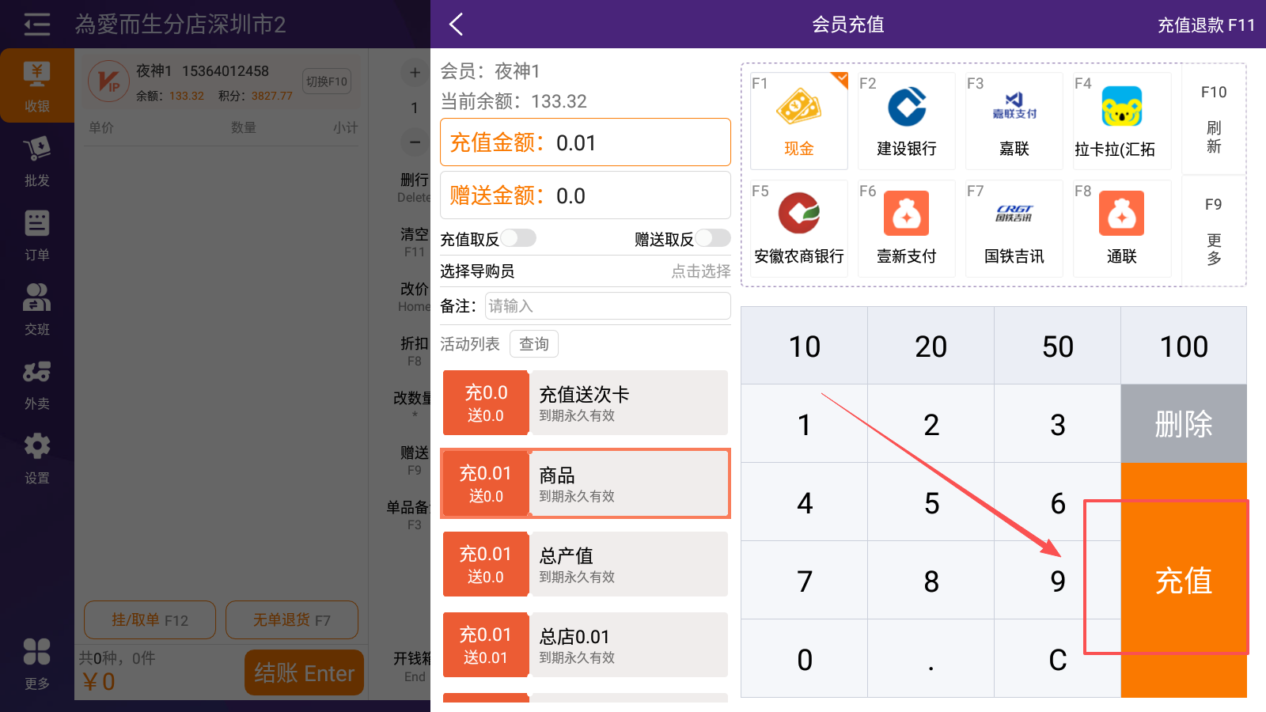Go back using the top-left arrow
The height and width of the screenshot is (712, 1266).
[x=456, y=25]
